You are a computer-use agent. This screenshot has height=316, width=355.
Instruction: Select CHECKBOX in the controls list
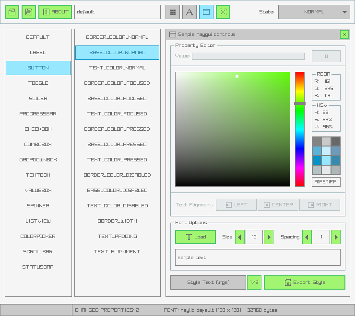[38, 129]
